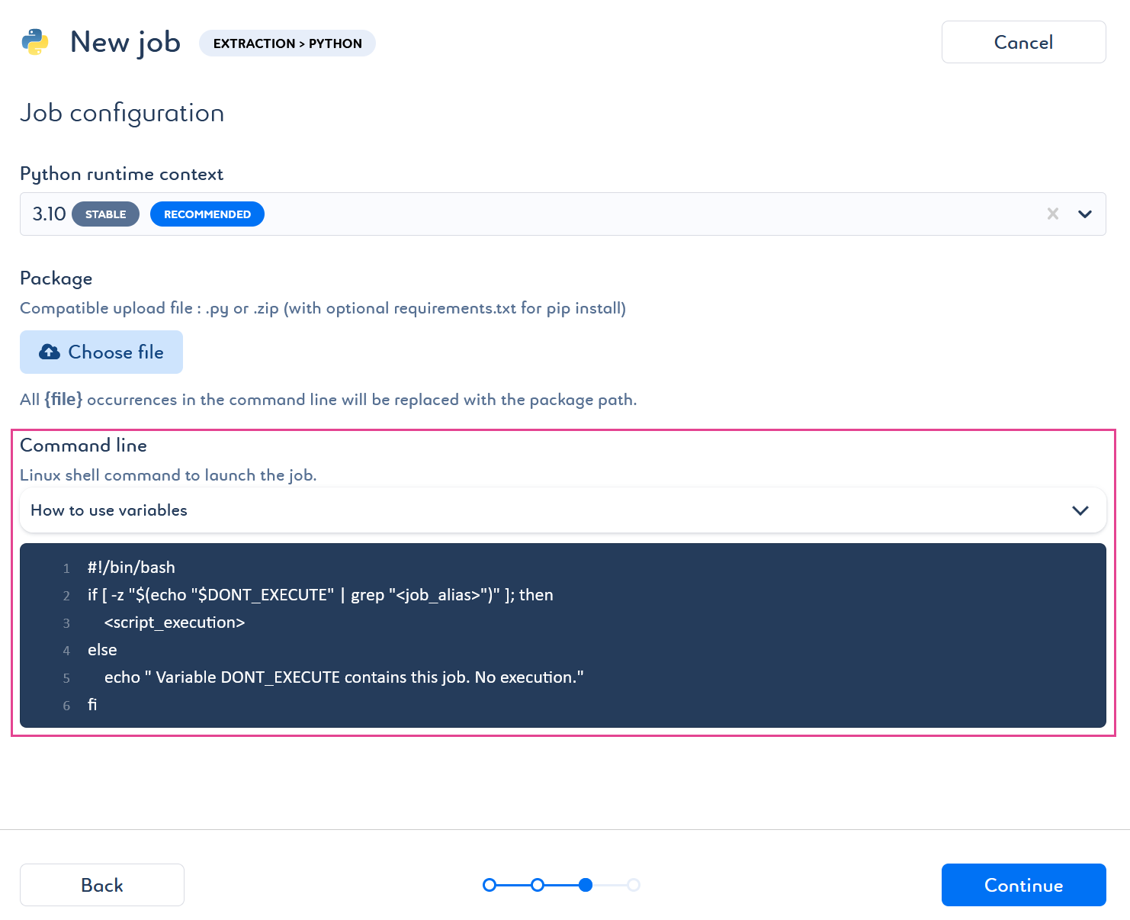
Task: Click the Back button
Action: click(102, 885)
